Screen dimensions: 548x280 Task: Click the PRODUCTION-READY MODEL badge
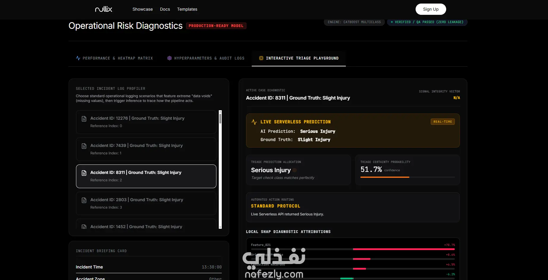click(x=216, y=26)
